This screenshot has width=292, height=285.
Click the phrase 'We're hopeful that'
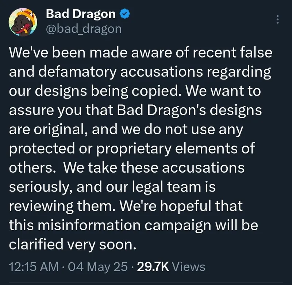181,206
